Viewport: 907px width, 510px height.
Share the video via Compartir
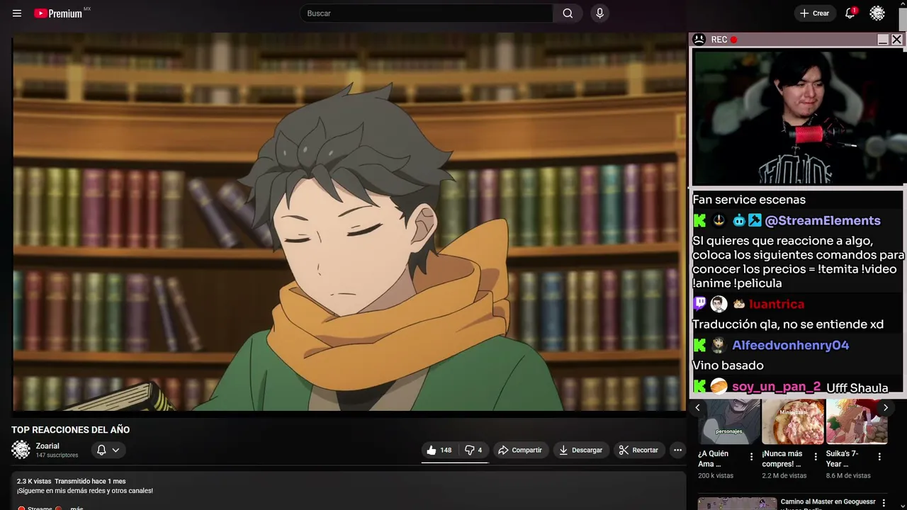519,450
